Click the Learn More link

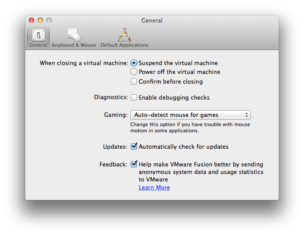(154, 187)
